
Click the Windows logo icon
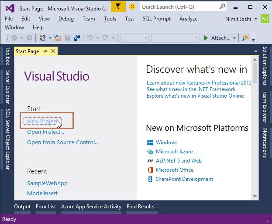coord(150,143)
